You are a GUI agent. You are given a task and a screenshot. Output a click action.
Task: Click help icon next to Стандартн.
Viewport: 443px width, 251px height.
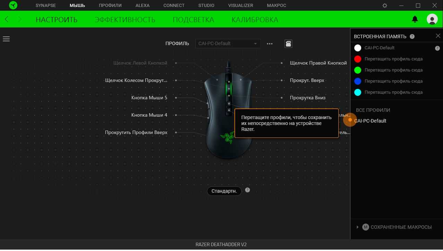(x=247, y=190)
